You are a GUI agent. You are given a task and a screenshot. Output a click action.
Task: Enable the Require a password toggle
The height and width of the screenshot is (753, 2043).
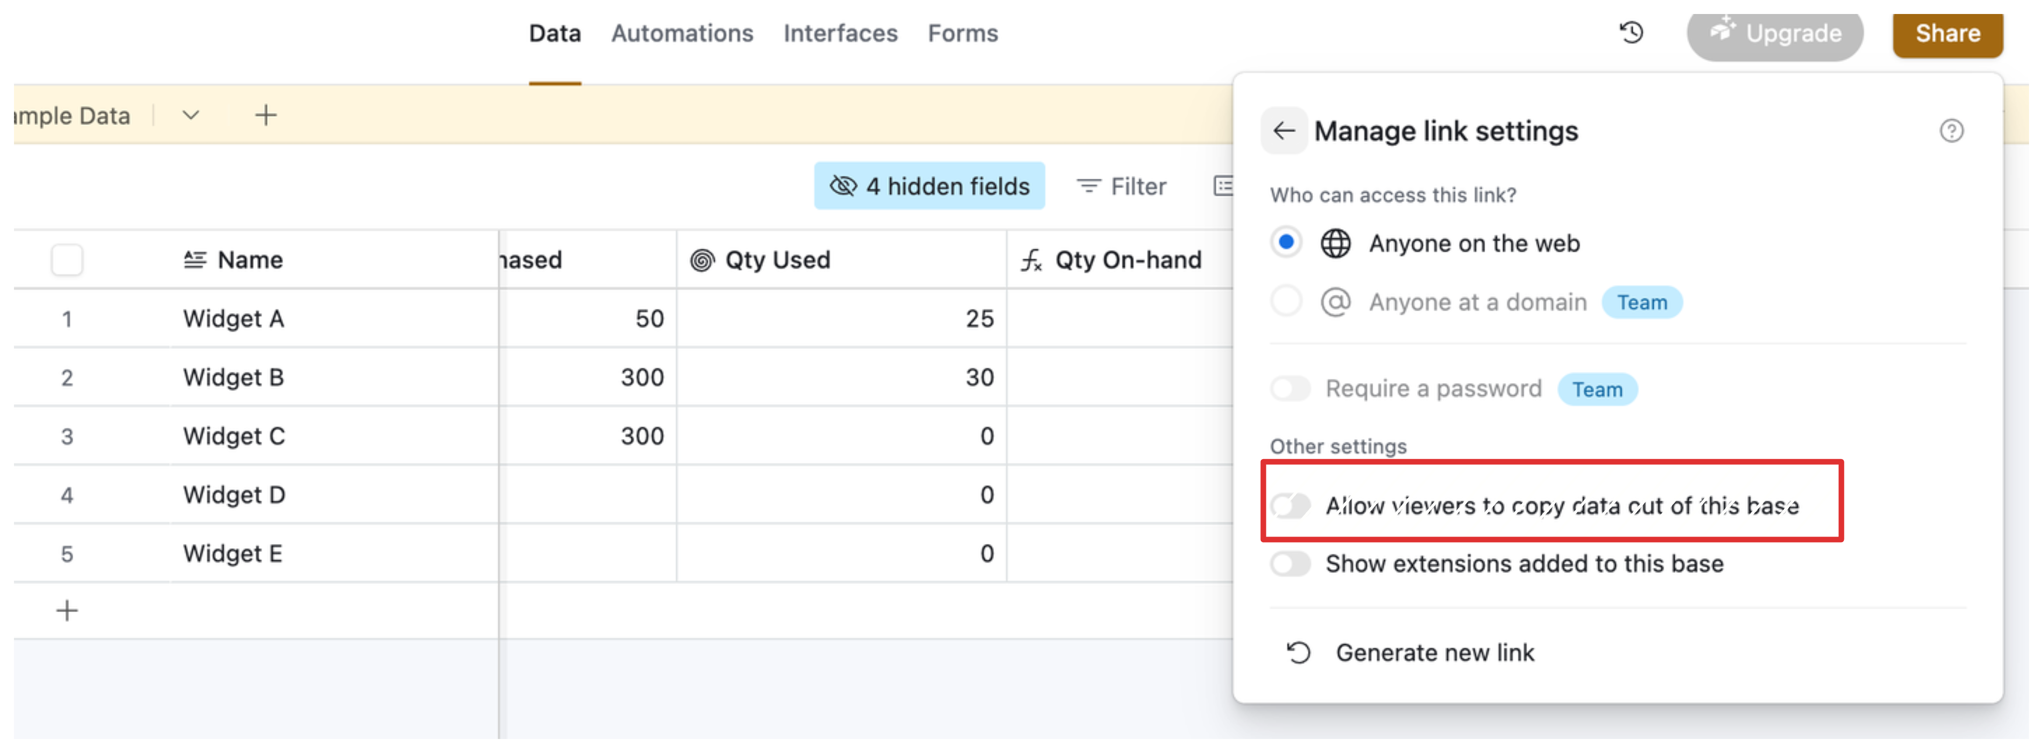coord(1290,389)
